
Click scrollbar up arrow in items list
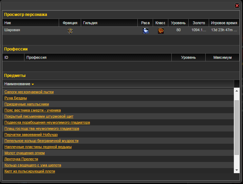(x=237, y=91)
